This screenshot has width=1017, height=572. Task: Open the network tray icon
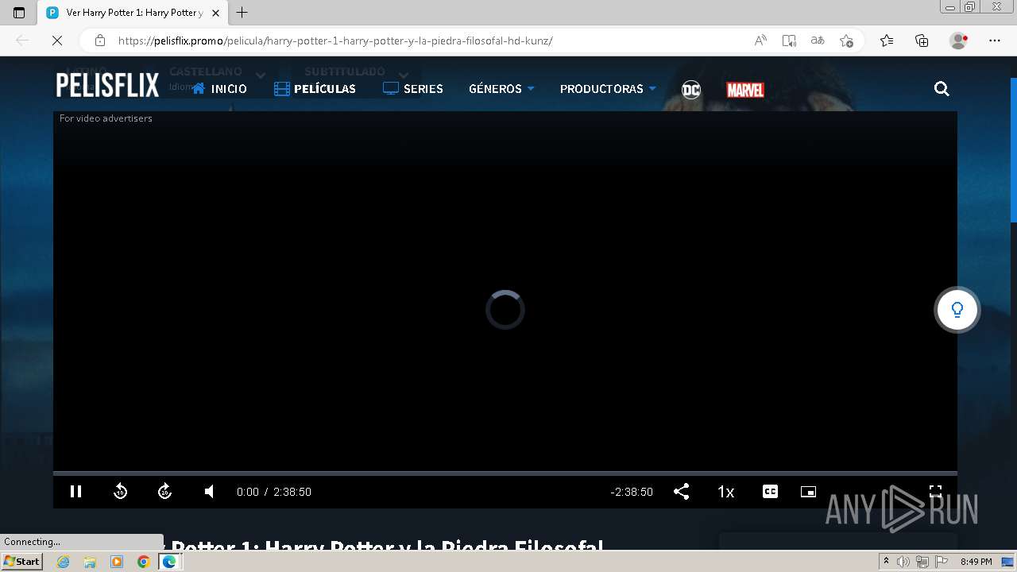point(922,562)
